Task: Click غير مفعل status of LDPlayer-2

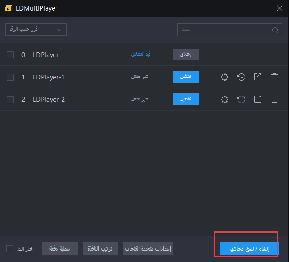Action: 140,99
